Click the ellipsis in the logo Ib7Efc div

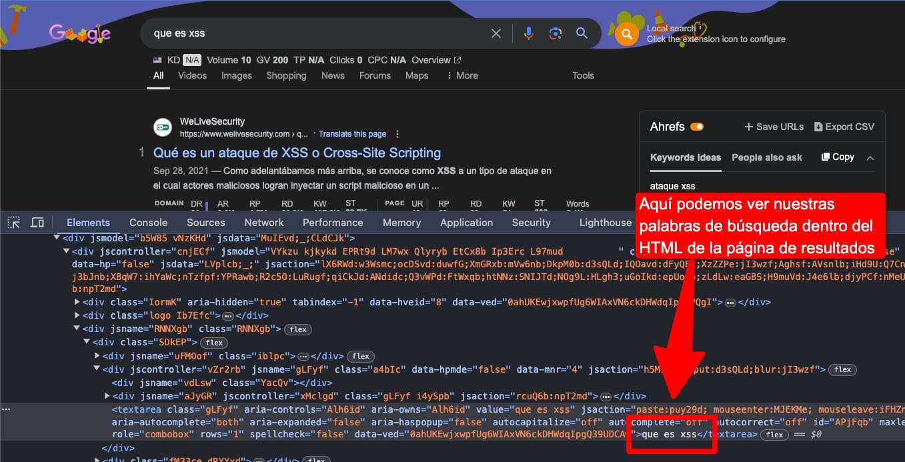click(x=227, y=316)
